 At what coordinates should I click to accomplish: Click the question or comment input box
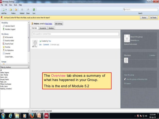pyautogui.click(x=76, y=34)
